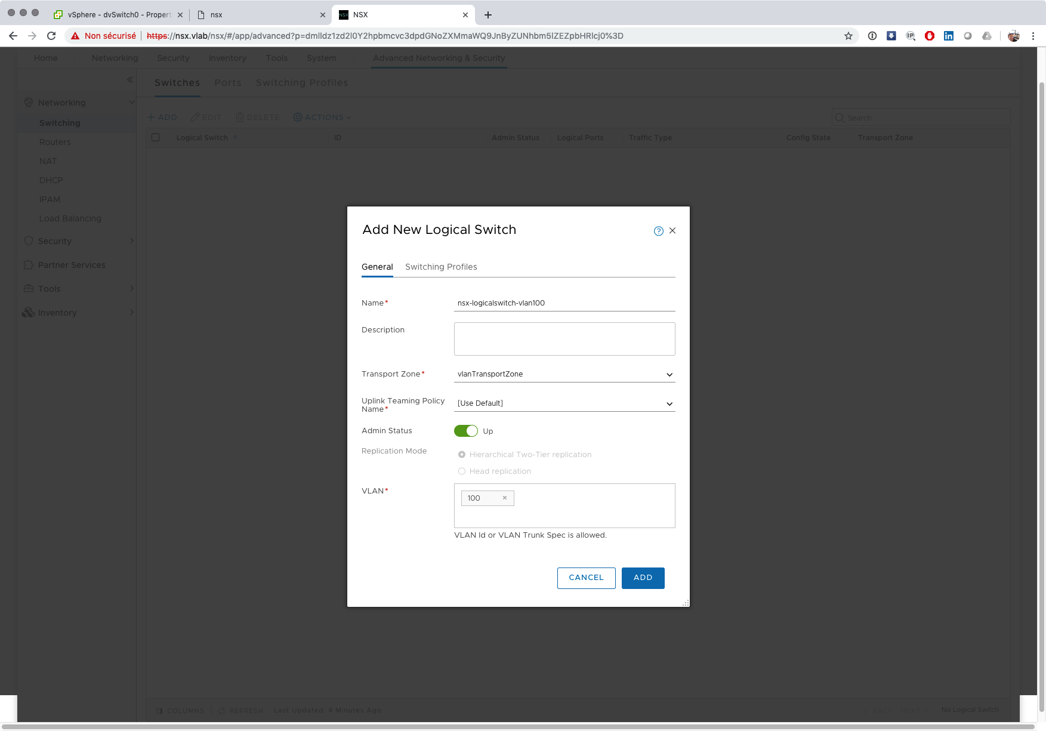Select the General tab
This screenshot has width=1046, height=731.
coord(377,267)
